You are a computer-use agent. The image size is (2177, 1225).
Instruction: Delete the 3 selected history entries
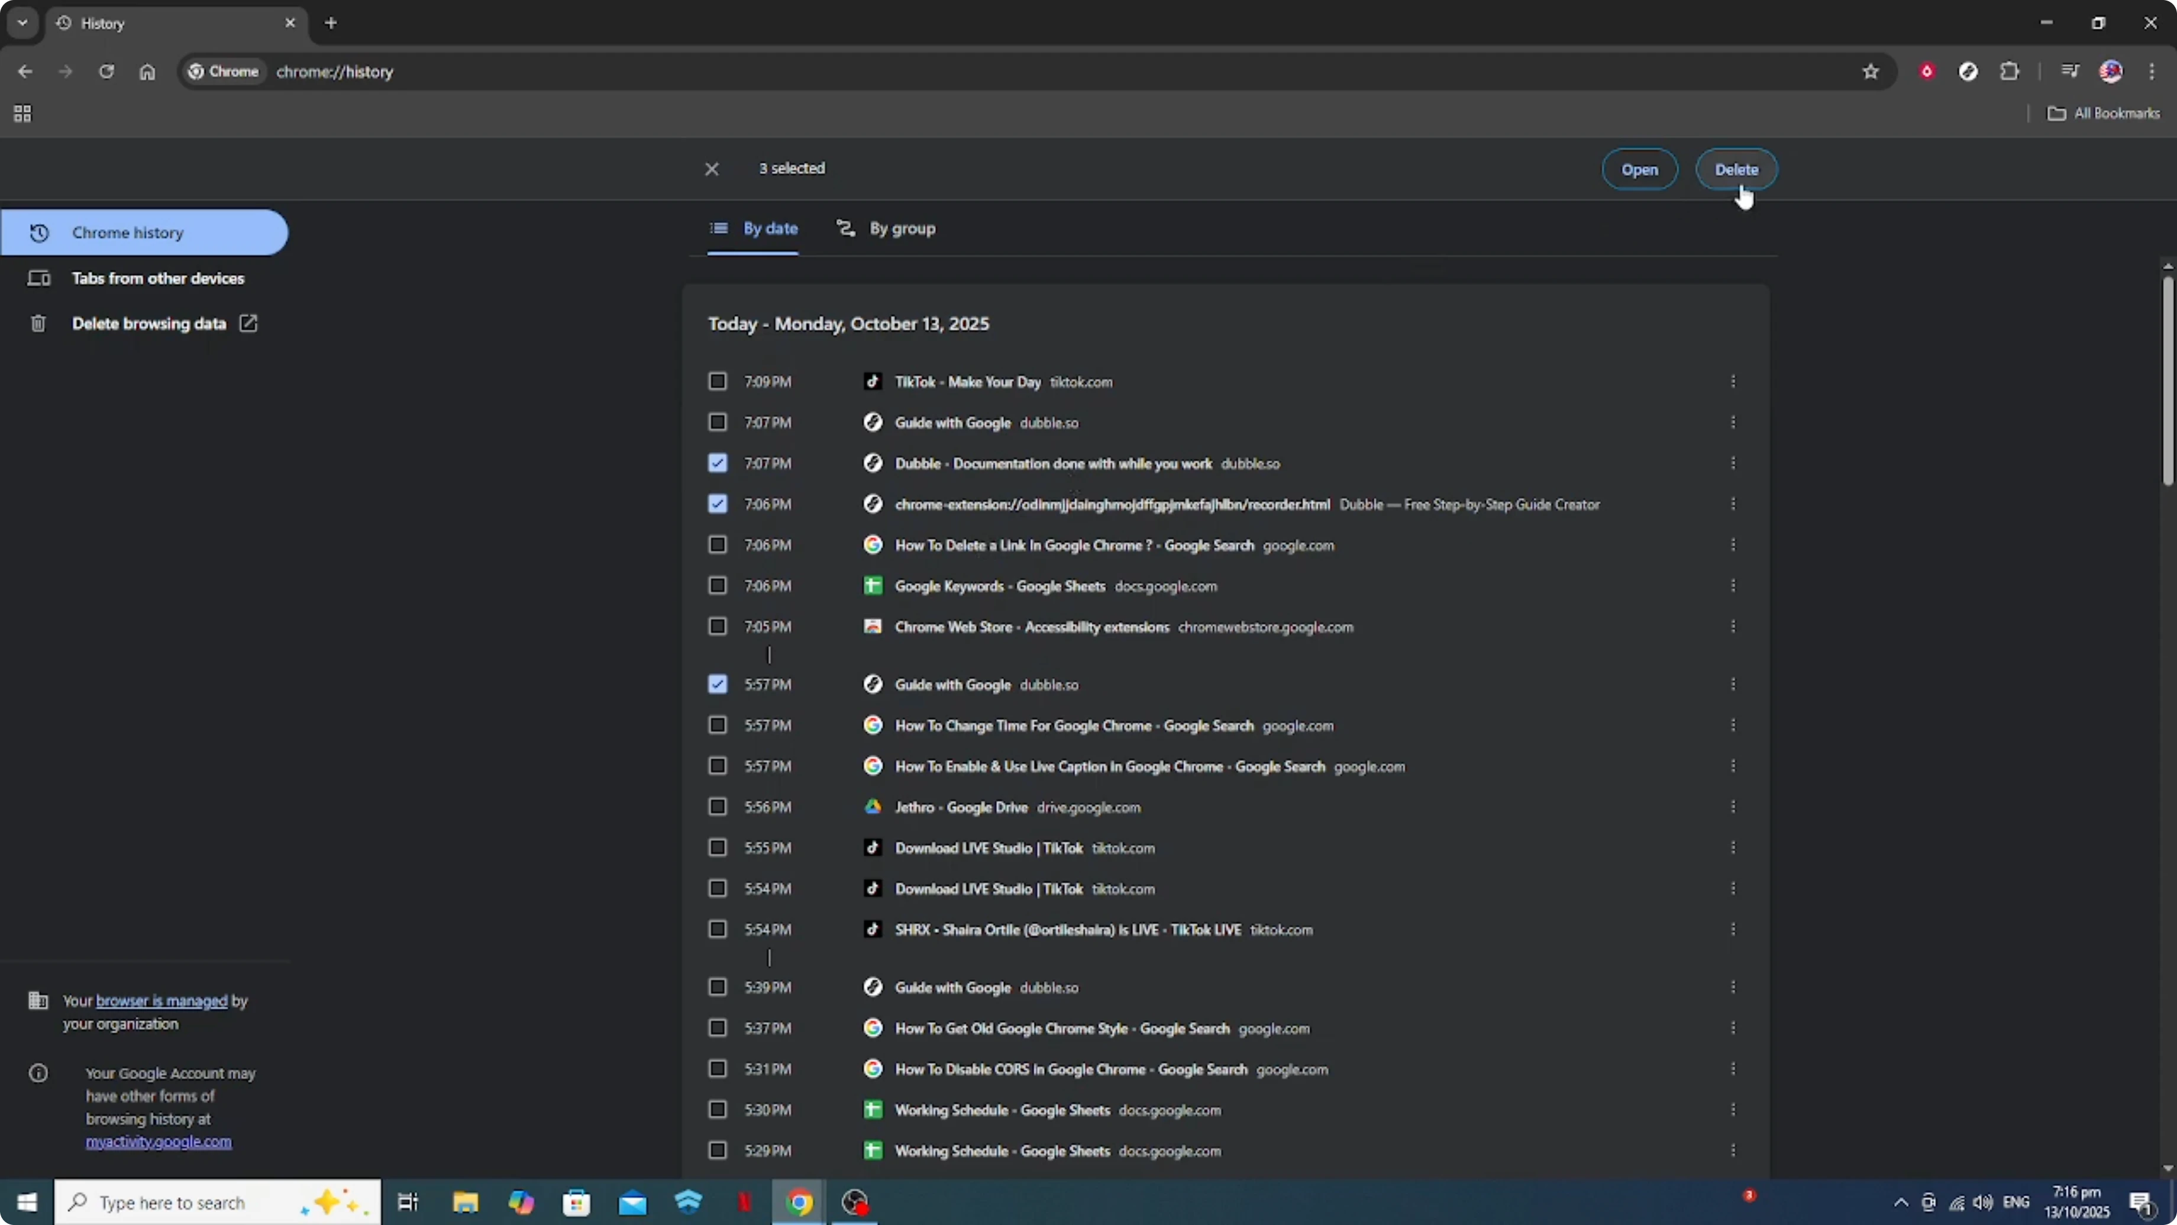[1737, 169]
